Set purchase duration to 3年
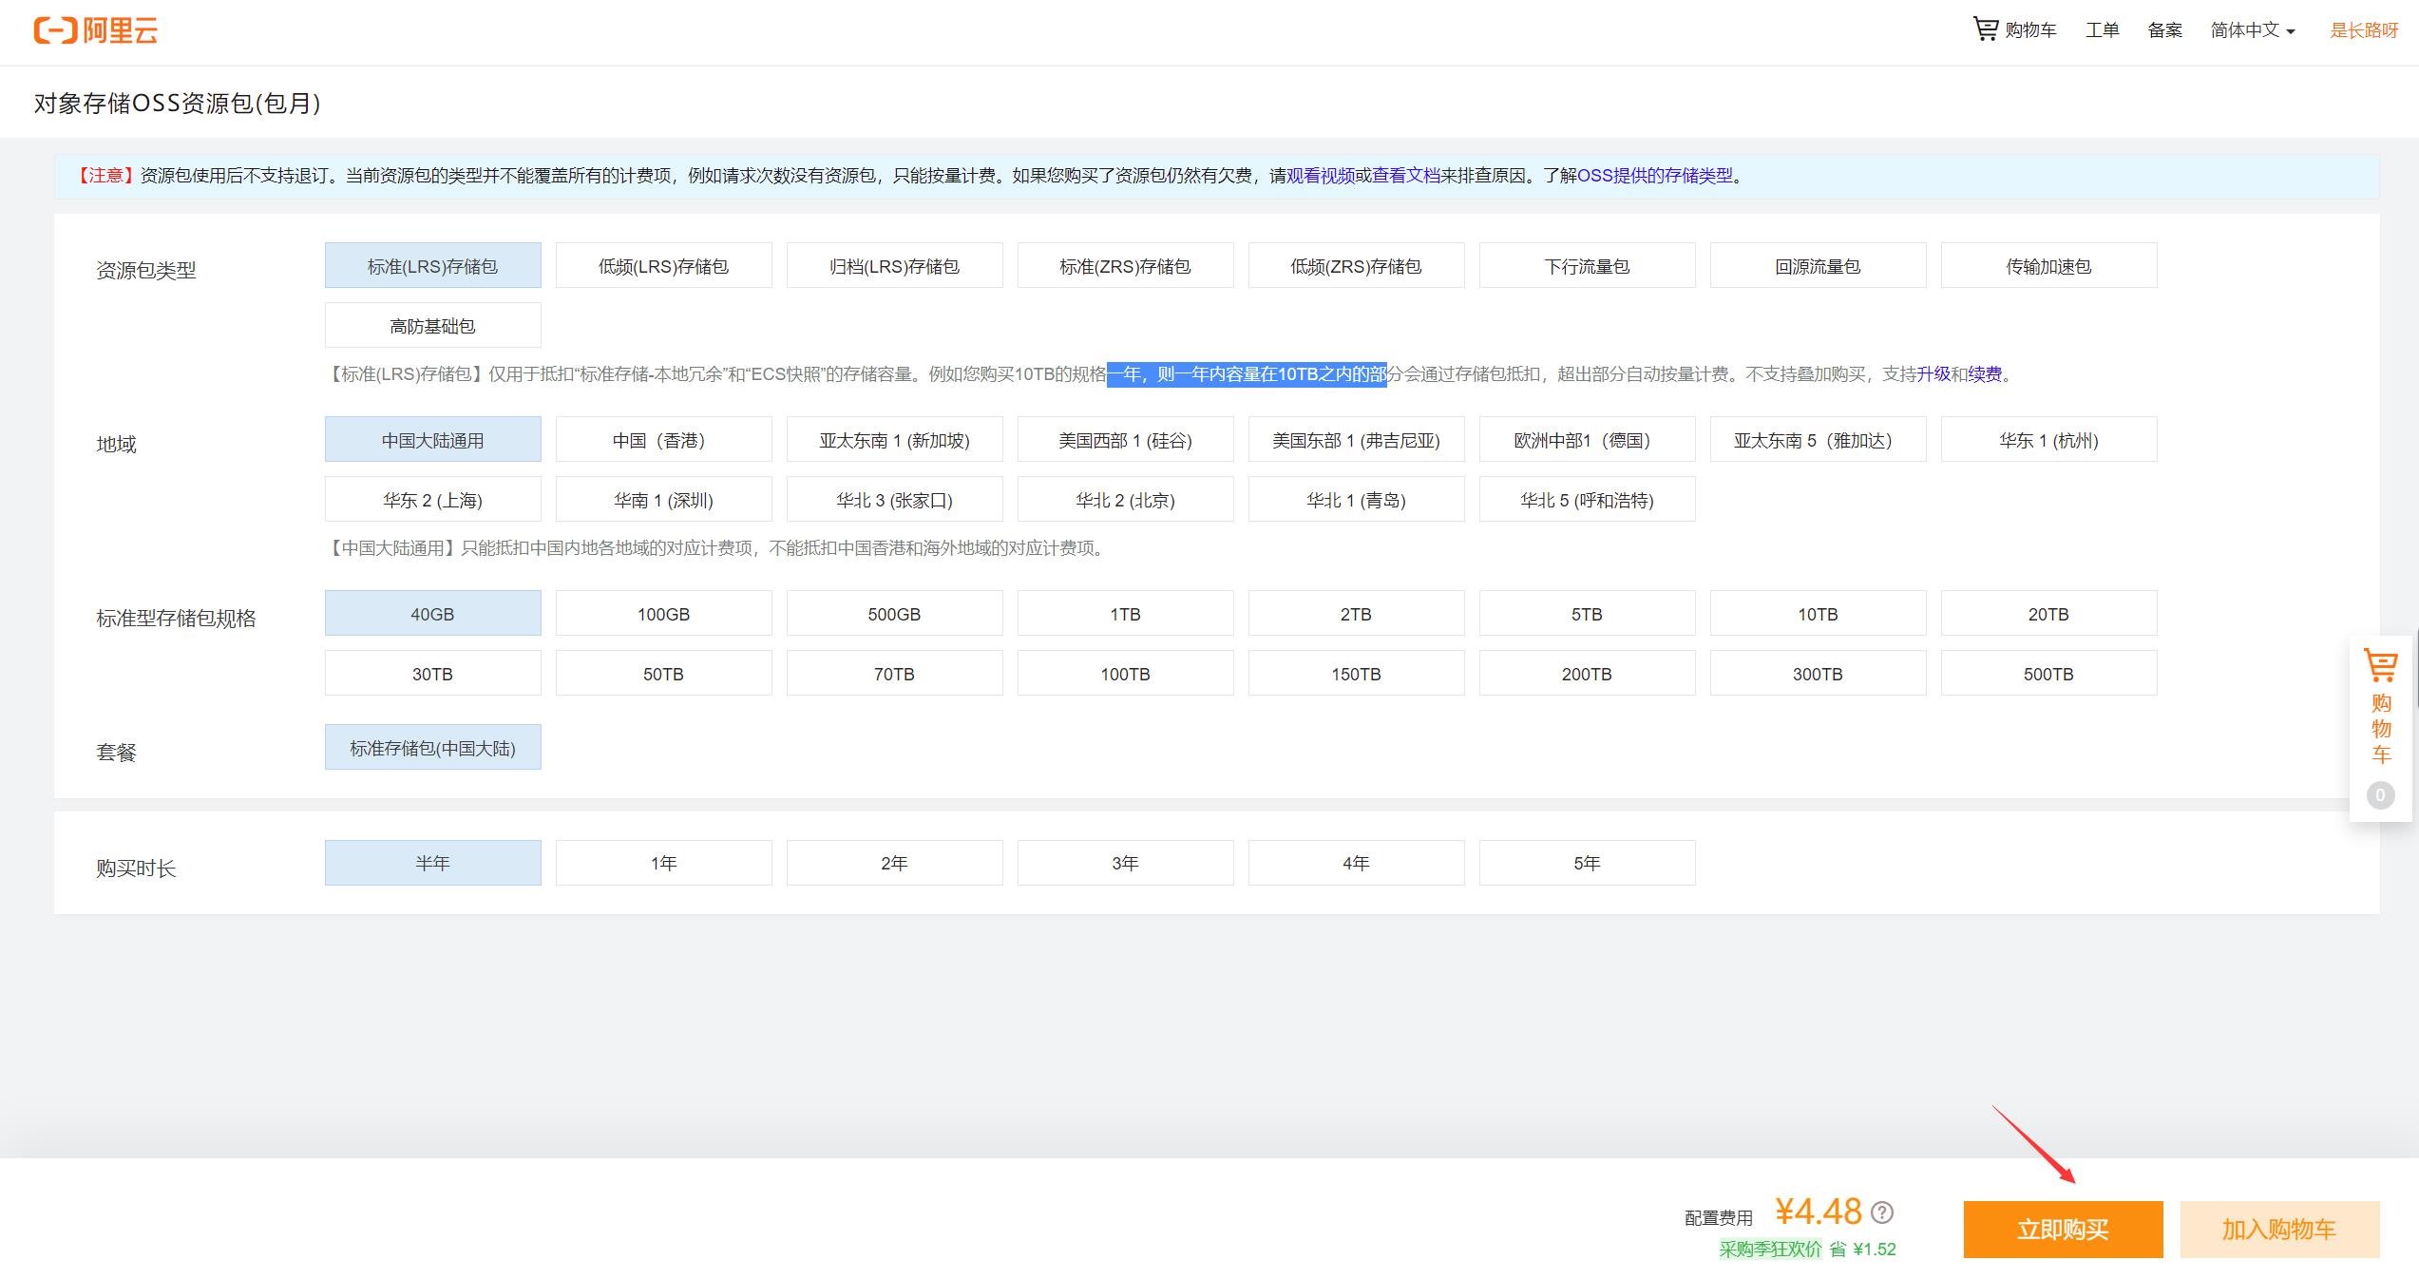The height and width of the screenshot is (1279, 2419). pyautogui.click(x=1125, y=863)
